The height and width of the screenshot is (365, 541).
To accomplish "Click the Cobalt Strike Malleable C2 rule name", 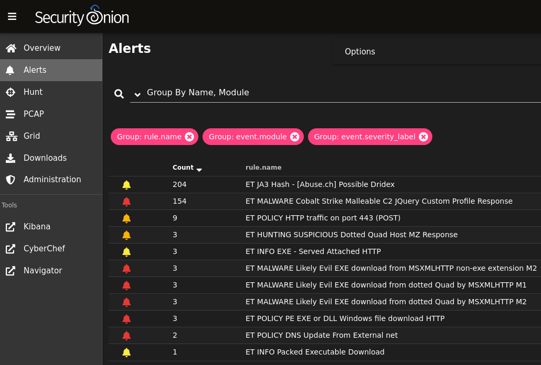I will tap(379, 202).
